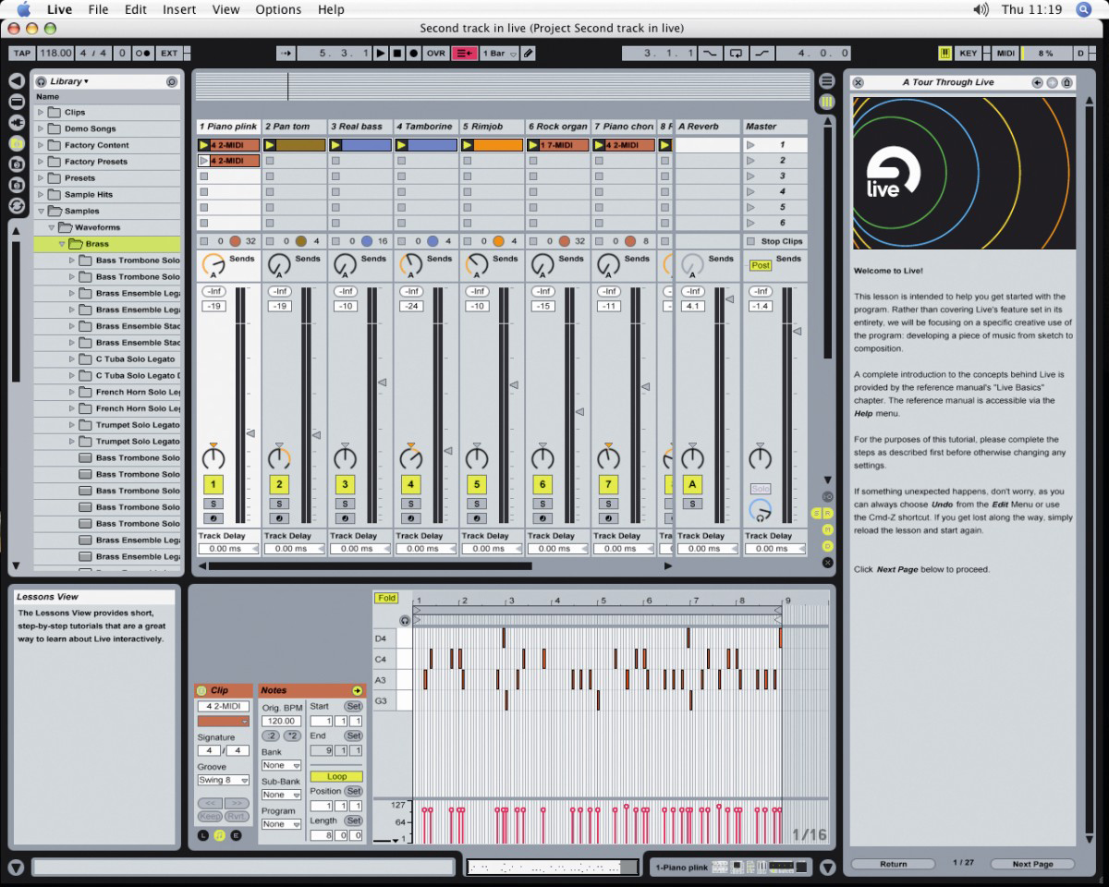Click TAP tempo button

pos(22,54)
